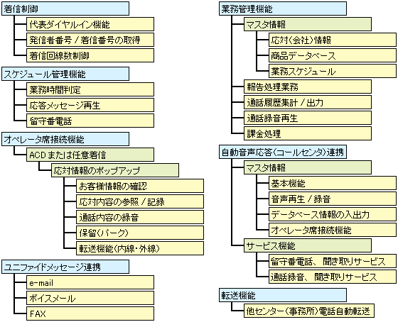
Task: Click データベース情報の入出力 item
Action: pyautogui.click(x=333, y=214)
